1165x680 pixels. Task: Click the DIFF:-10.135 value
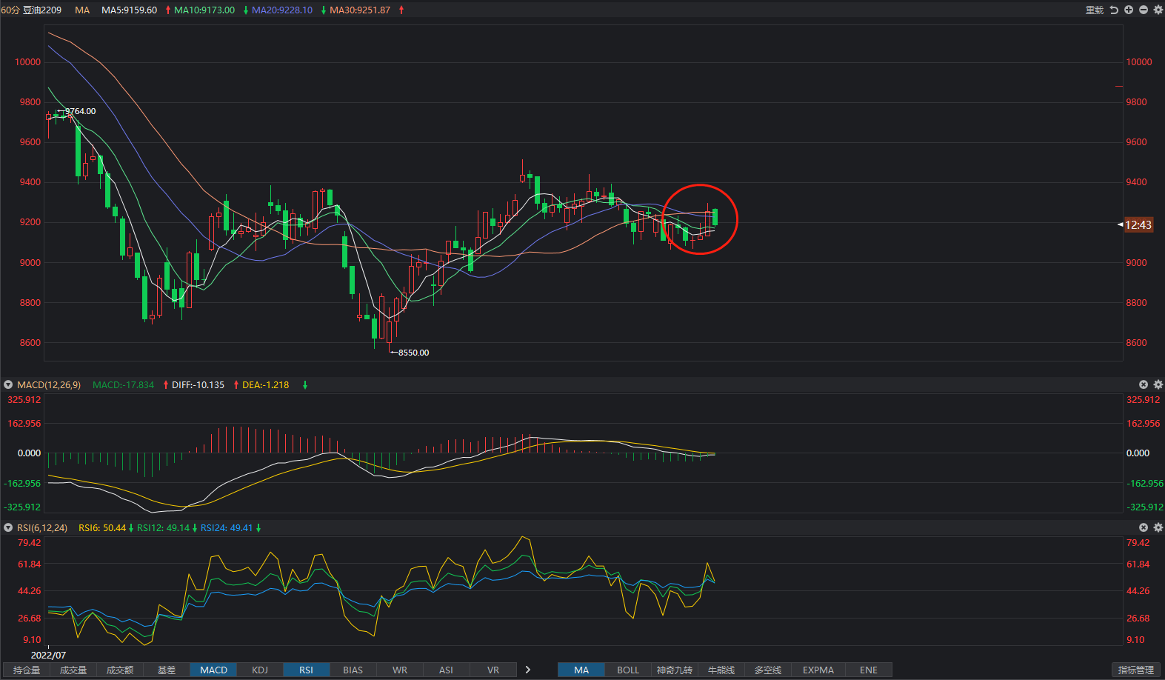[x=198, y=384]
